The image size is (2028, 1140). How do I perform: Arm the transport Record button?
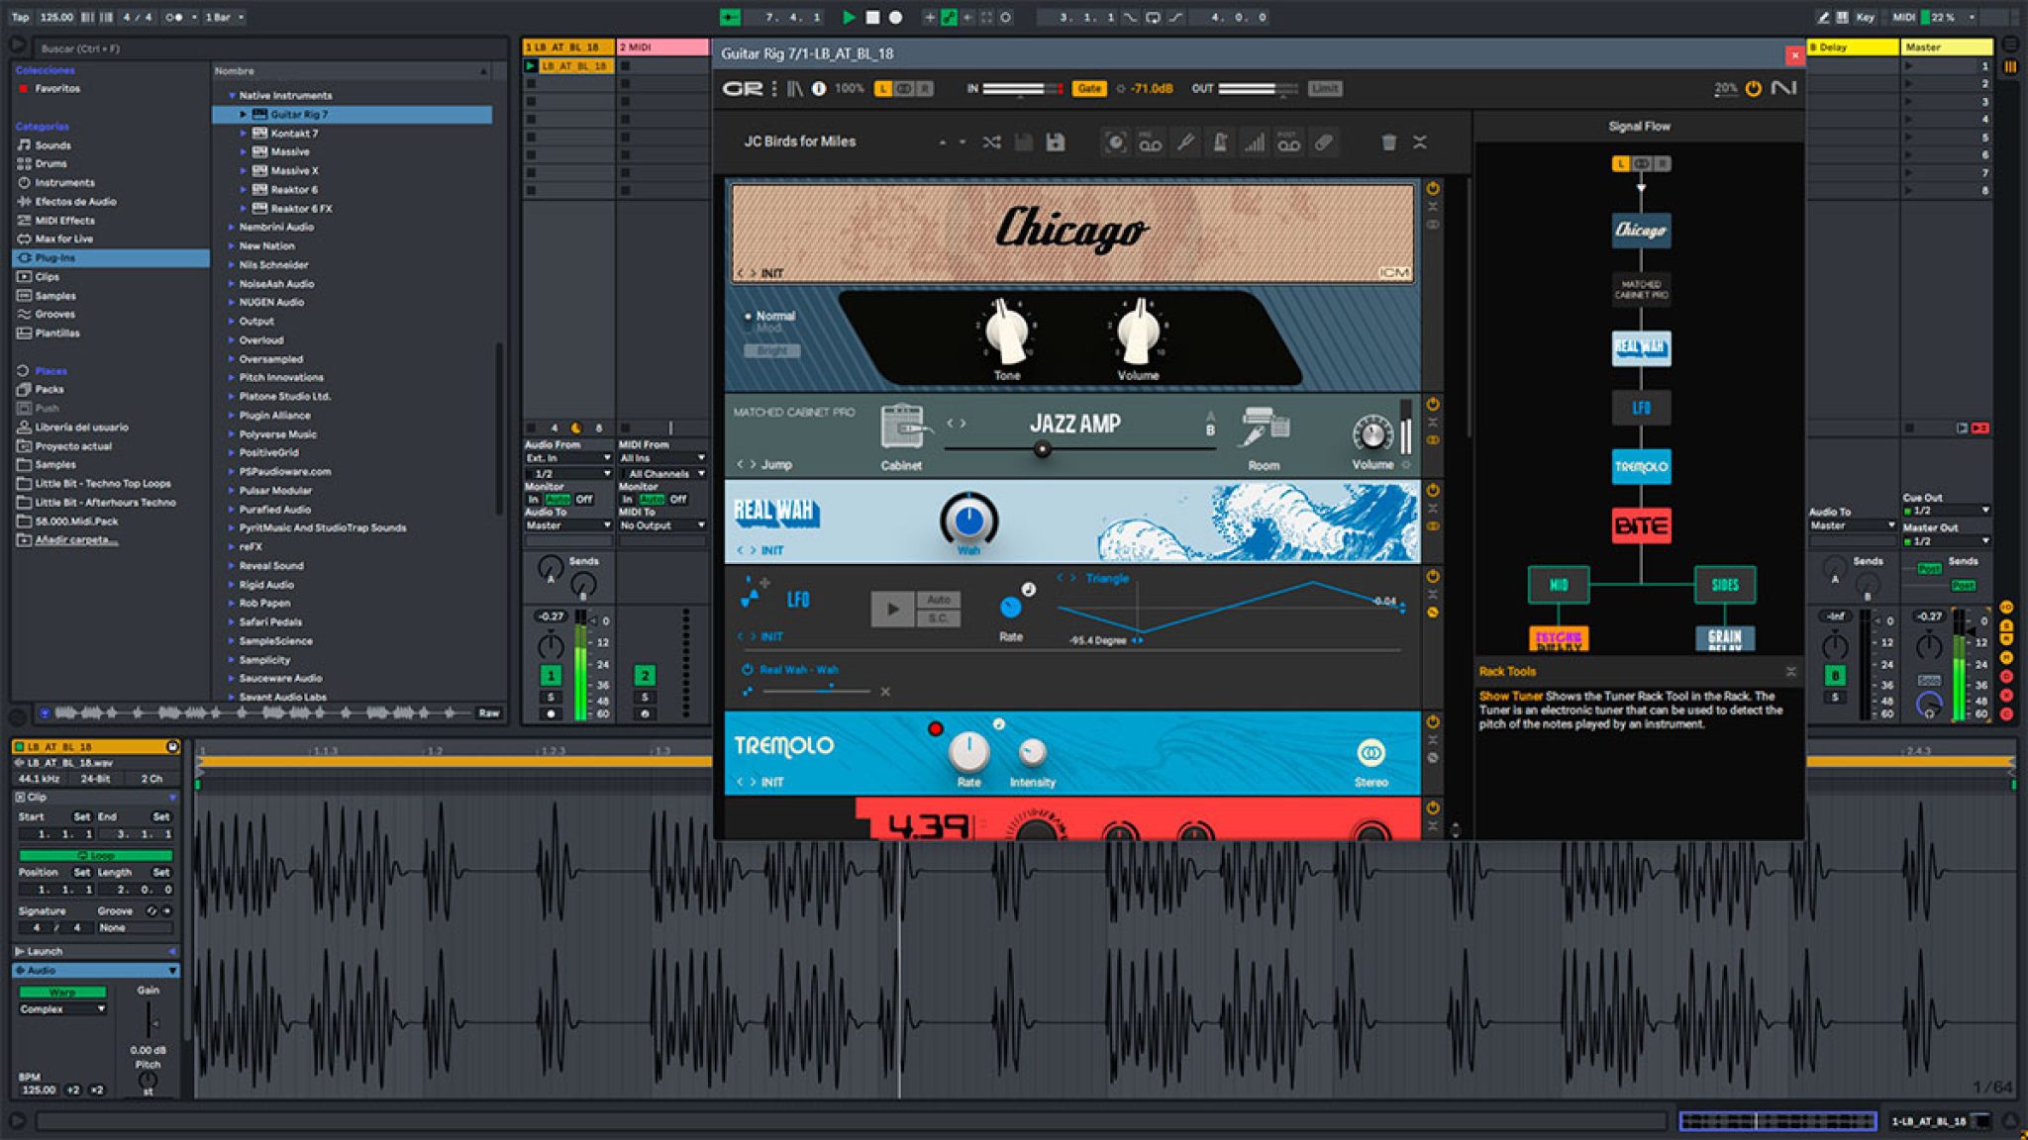(895, 17)
